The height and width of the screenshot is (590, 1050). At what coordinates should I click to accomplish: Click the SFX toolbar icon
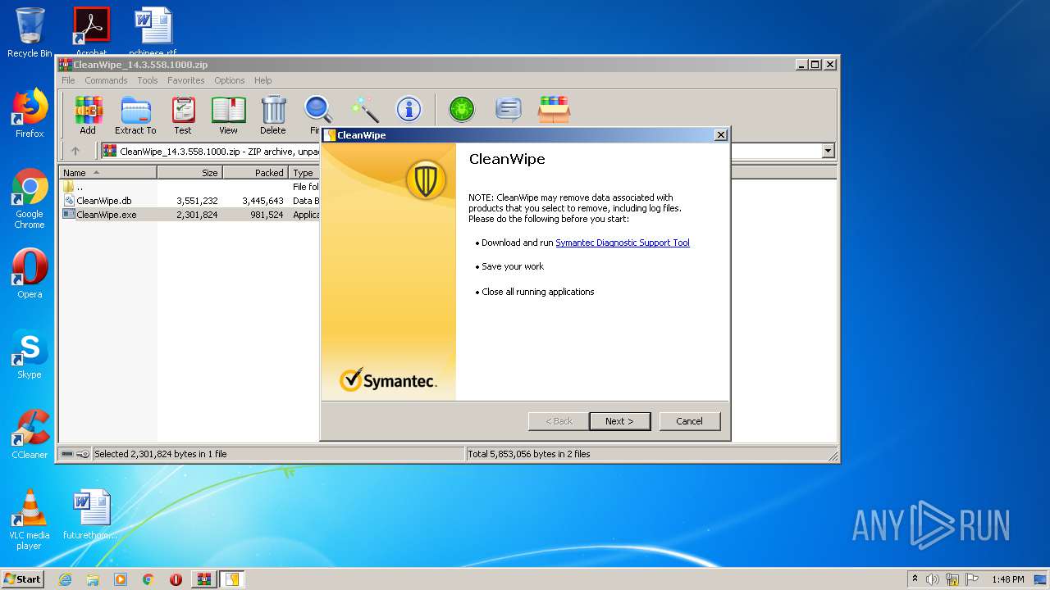(x=554, y=109)
